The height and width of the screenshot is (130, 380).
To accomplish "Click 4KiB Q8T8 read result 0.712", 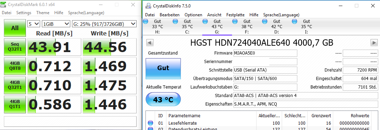I will 54,66.
